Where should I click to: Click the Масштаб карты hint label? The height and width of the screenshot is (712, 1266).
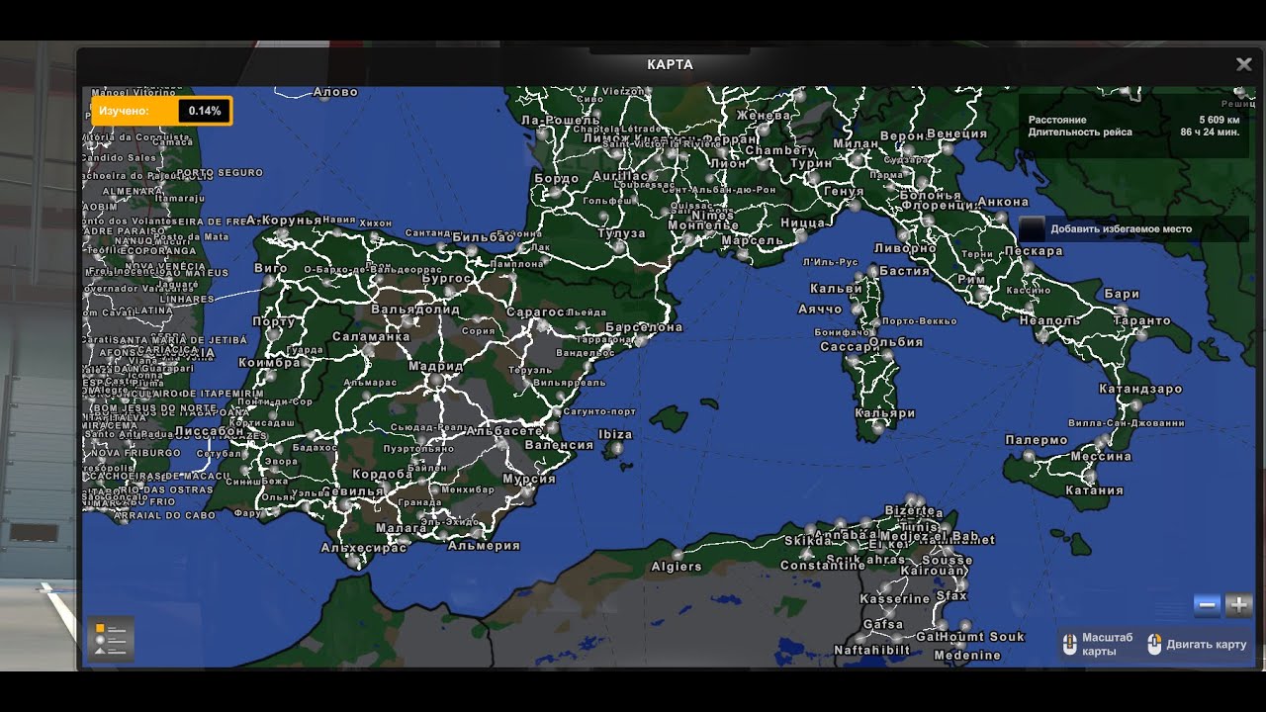pos(1108,645)
